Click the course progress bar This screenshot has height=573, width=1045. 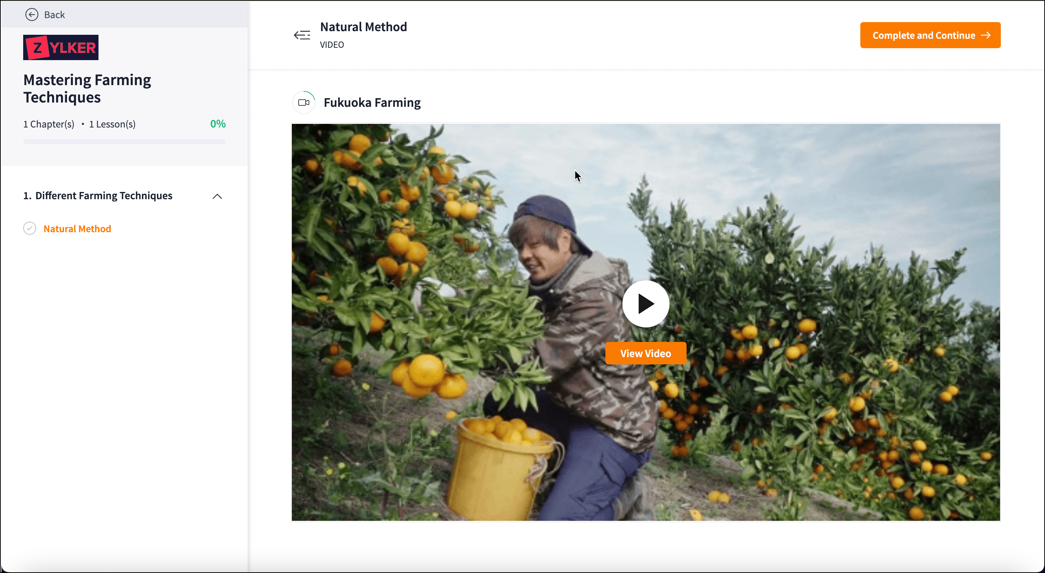click(x=125, y=142)
